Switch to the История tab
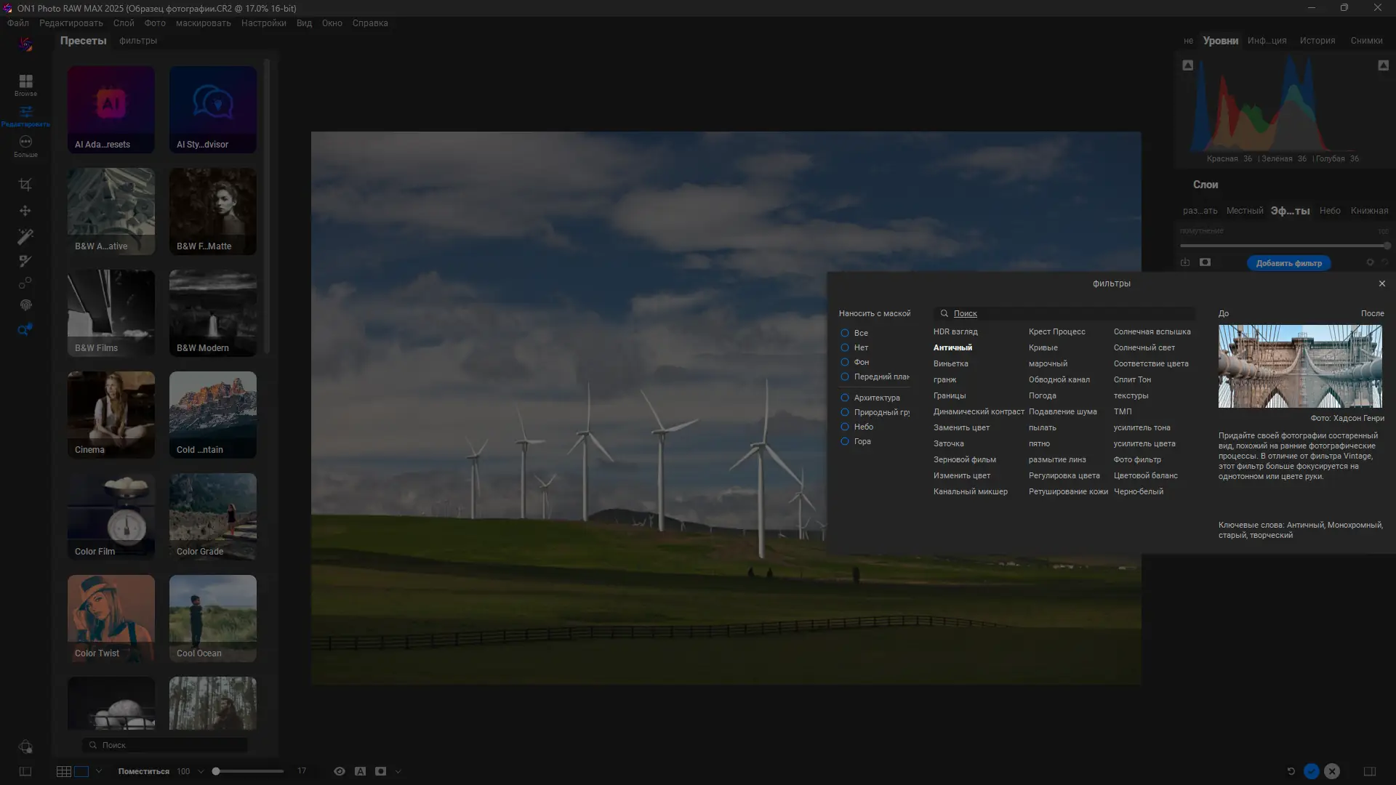 pos(1317,41)
